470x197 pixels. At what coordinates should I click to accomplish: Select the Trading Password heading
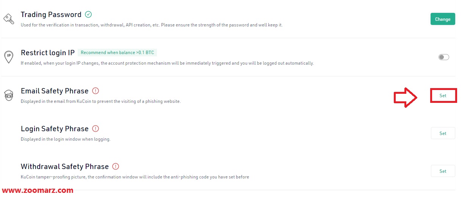pyautogui.click(x=51, y=15)
